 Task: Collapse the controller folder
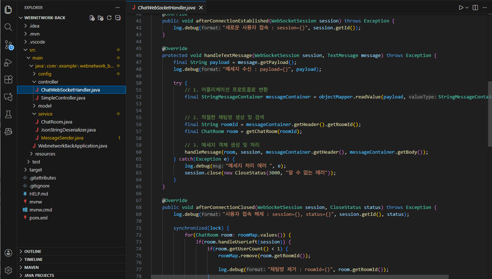coord(48,82)
